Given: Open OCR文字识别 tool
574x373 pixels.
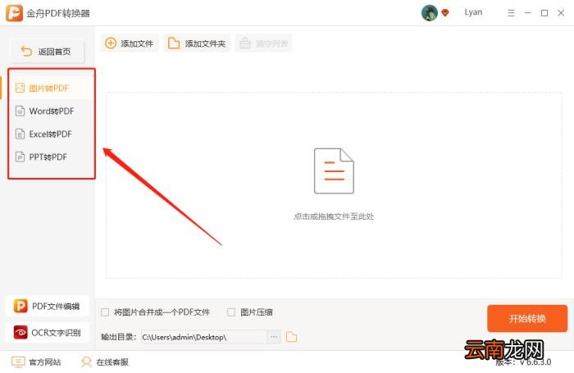Looking at the screenshot, I should pos(47,332).
